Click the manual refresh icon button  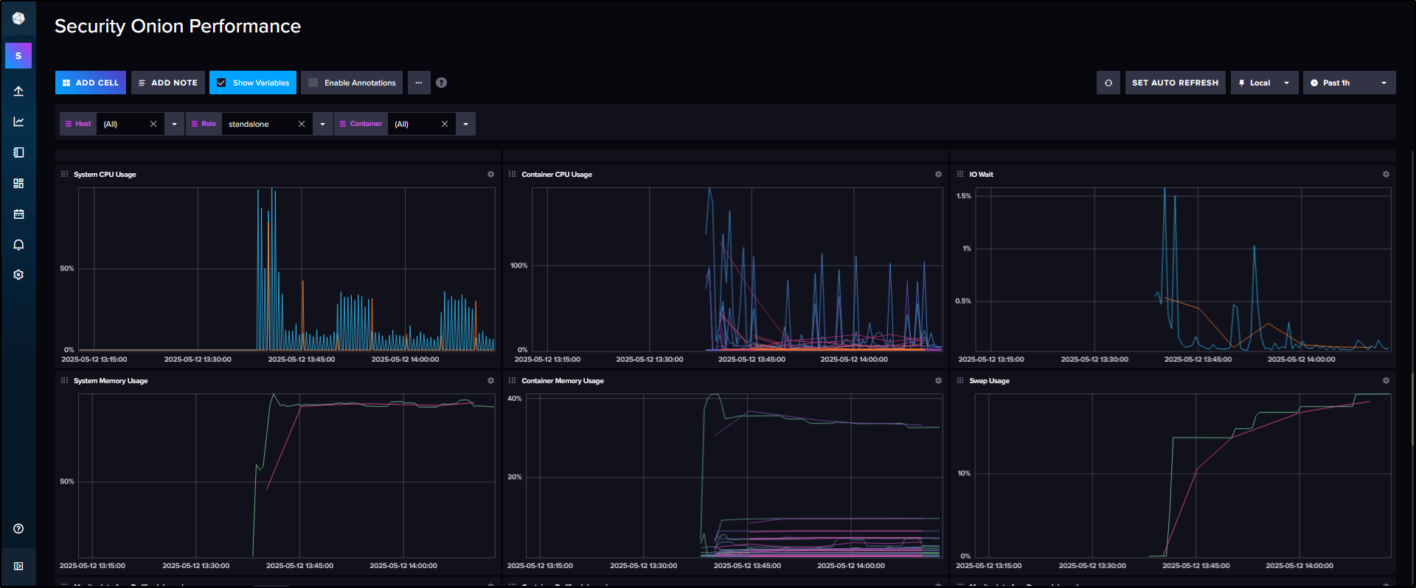(1108, 83)
